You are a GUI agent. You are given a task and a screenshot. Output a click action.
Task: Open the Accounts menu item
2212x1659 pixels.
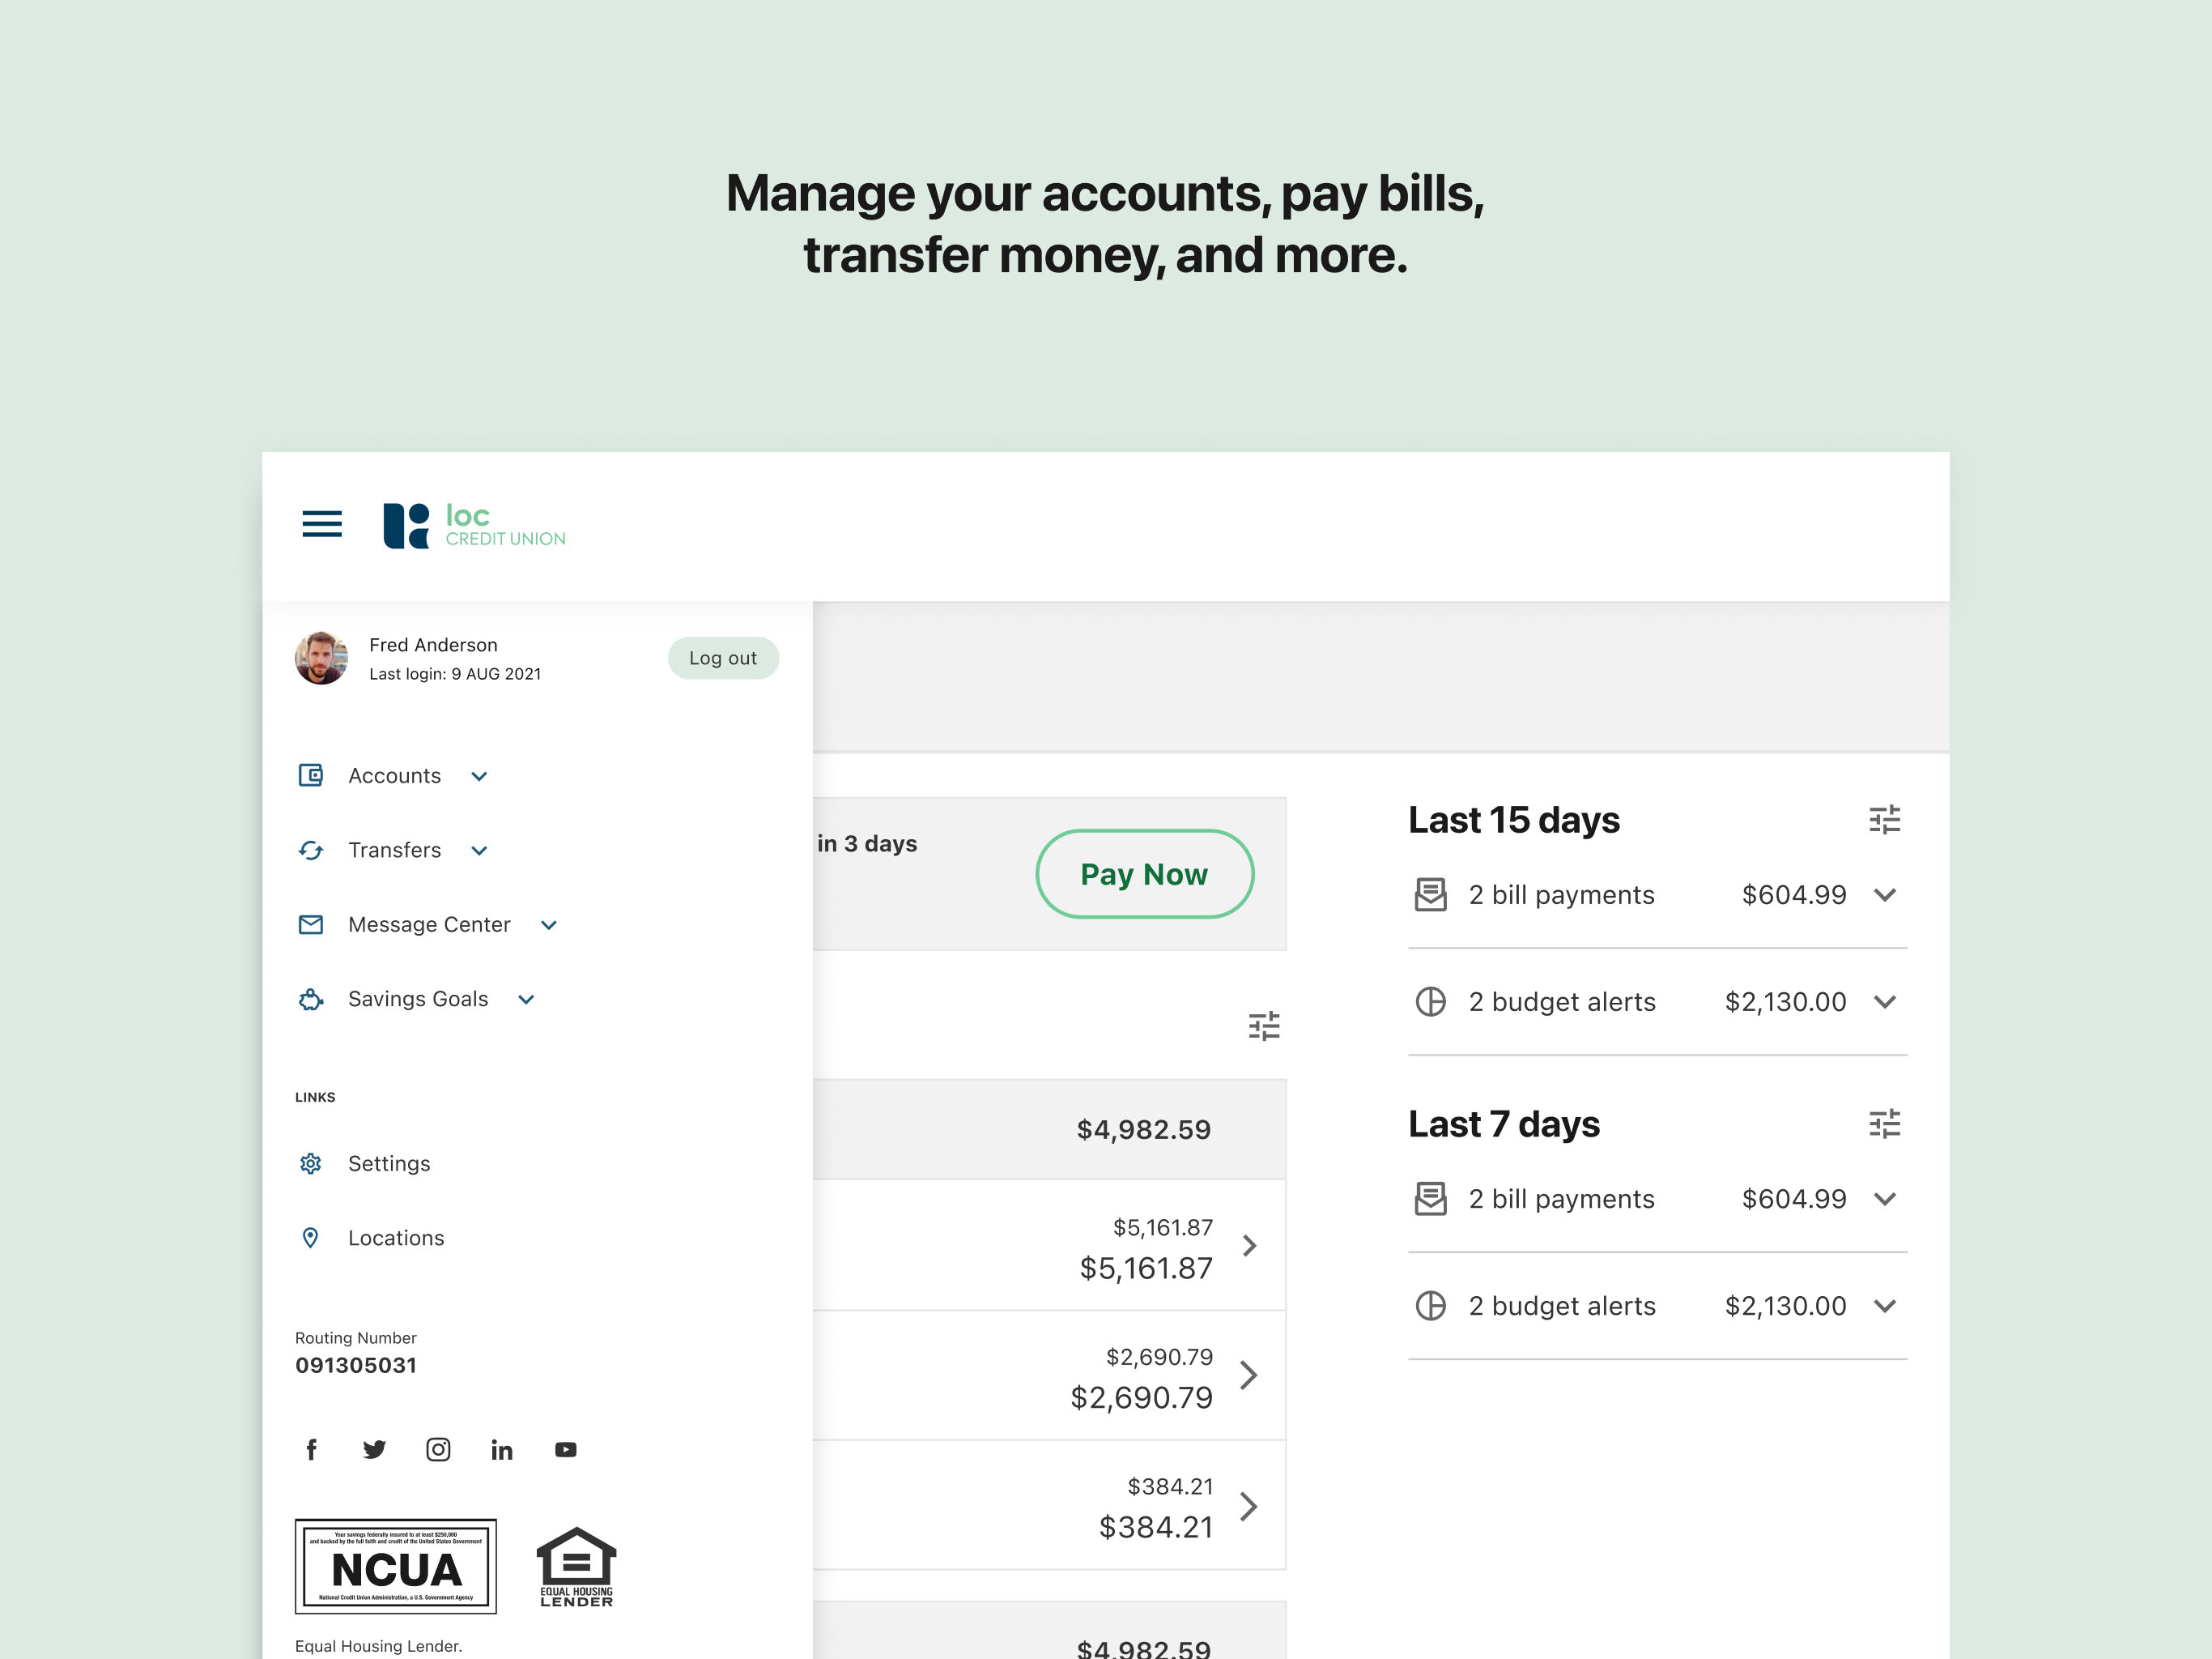394,775
